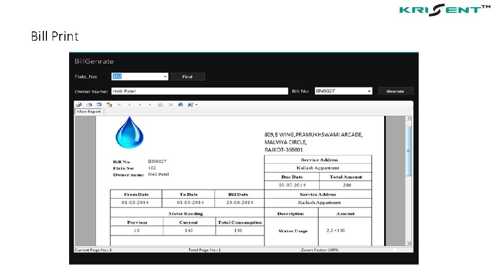This screenshot has width=495, height=278.
Task: Click the scrollbar up arrow in report viewer
Action: point(408,118)
